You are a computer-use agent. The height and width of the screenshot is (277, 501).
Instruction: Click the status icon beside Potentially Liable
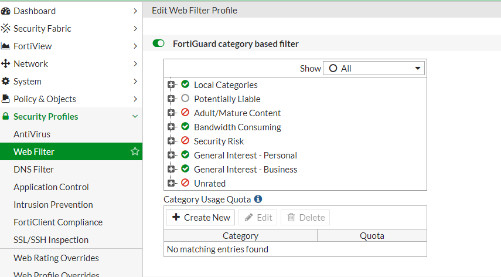pos(185,99)
